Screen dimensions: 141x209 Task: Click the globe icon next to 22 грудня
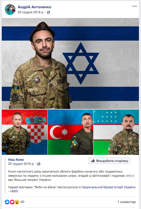[39, 164]
